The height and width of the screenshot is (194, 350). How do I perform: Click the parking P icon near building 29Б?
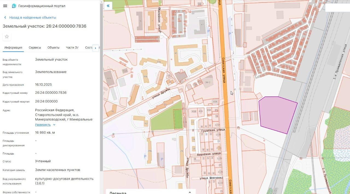click(145, 157)
